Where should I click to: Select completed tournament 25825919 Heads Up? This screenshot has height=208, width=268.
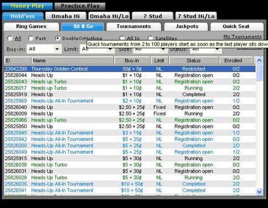click(130, 95)
